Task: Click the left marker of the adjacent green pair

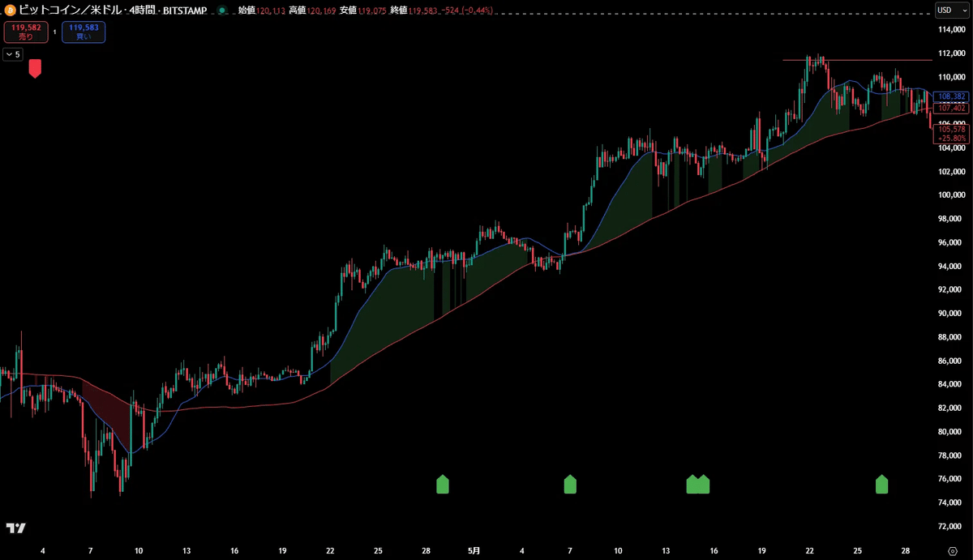Action: pos(692,485)
